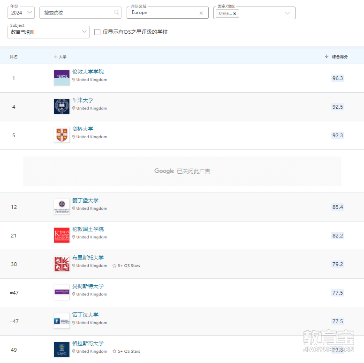This screenshot has height=363, width=364.
Task: Click rank 12 in the 爱丁堡大学 row
Action: pyautogui.click(x=14, y=207)
